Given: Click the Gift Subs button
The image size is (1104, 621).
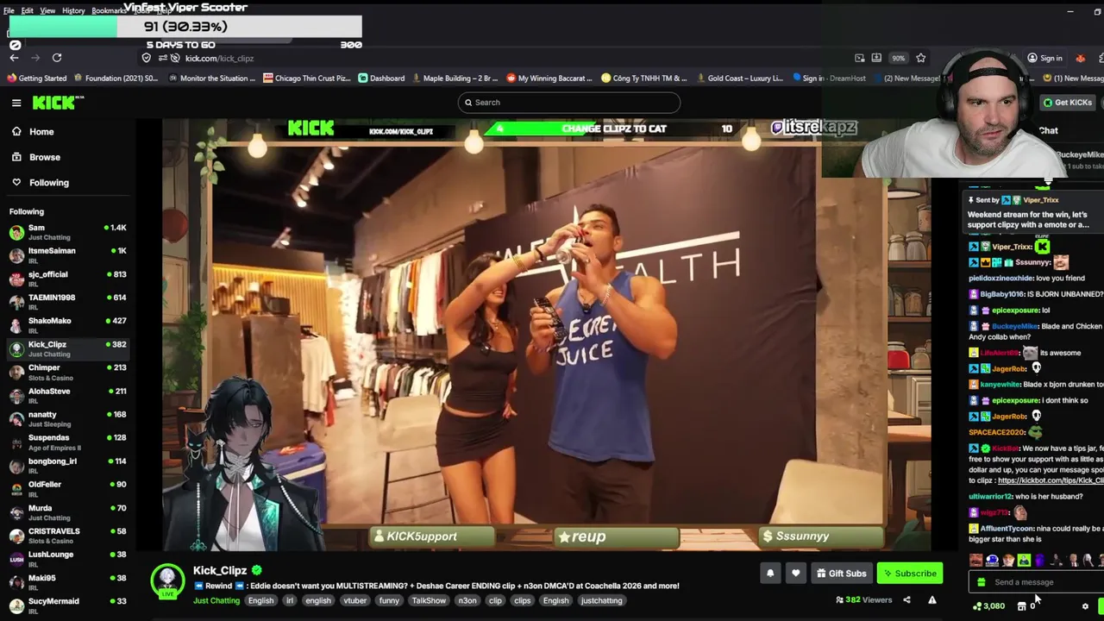Looking at the screenshot, I should point(841,574).
